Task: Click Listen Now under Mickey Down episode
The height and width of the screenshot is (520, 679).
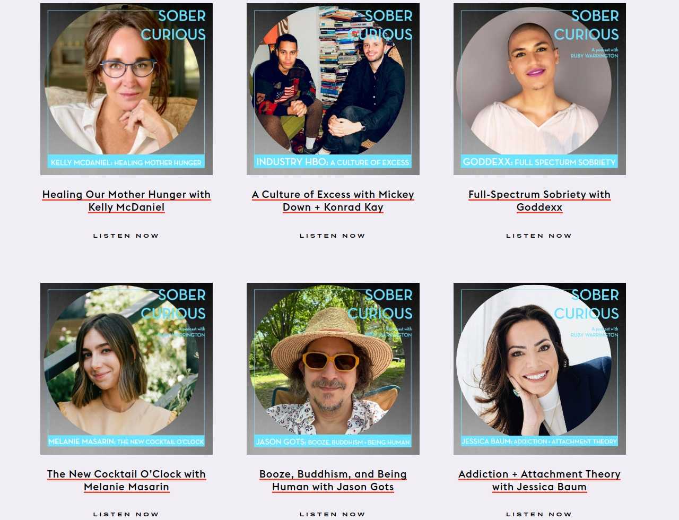Action: (333, 236)
